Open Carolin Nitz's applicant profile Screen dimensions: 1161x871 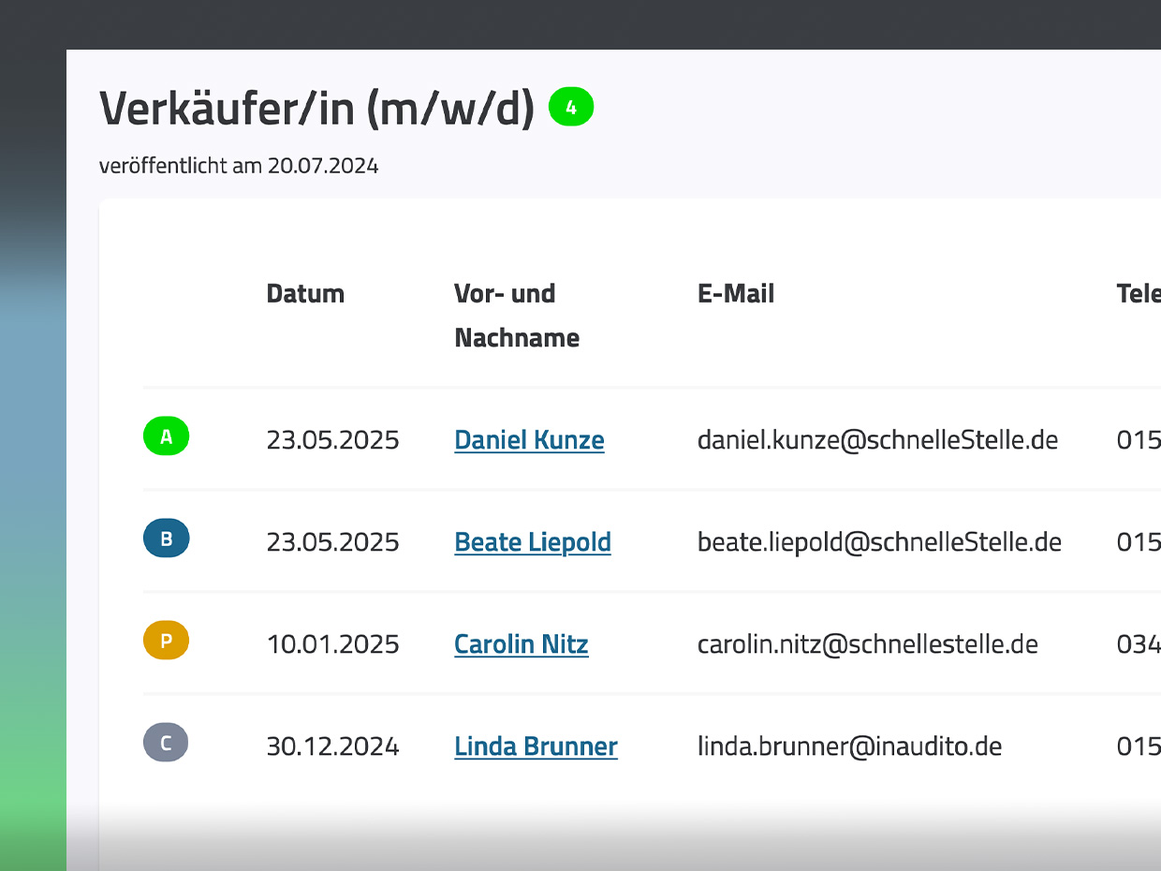coord(521,643)
